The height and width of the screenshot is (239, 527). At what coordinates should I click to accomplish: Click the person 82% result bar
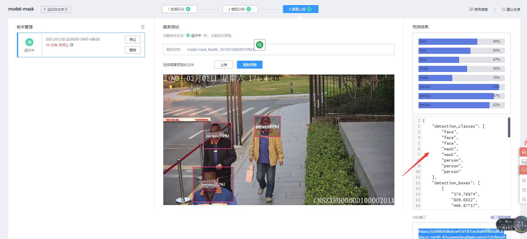(461, 105)
